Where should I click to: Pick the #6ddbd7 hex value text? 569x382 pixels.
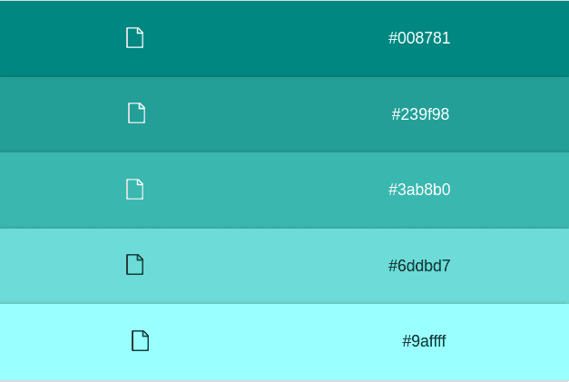tap(419, 266)
